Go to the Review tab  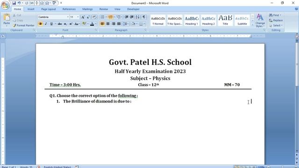pos(104,9)
